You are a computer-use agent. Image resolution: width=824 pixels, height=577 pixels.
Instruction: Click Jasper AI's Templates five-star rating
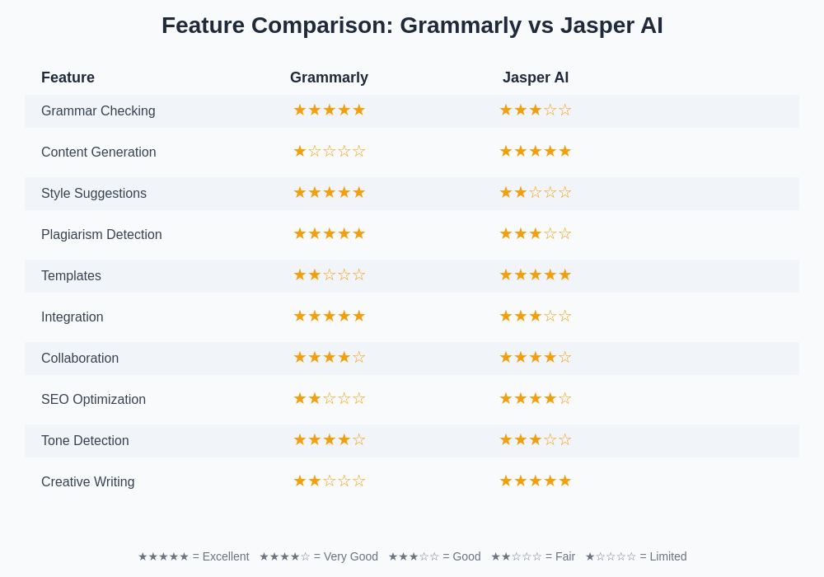[535, 275]
